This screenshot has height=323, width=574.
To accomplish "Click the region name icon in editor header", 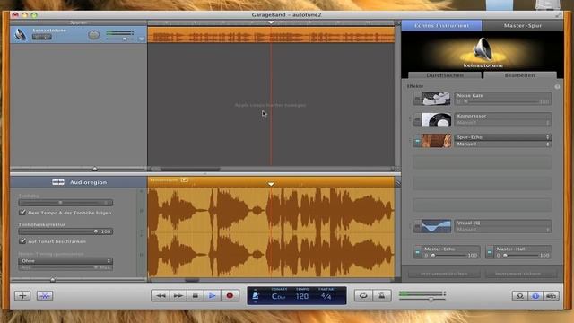I will pos(185,179).
